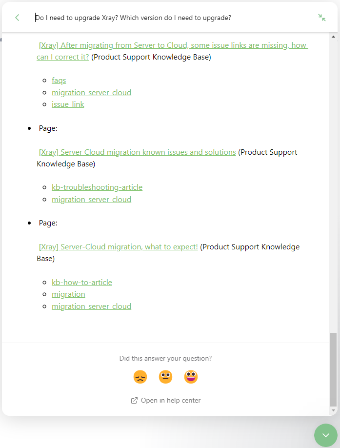Viewport: 340px width, 448px height.
Task: Open the migration label link
Action: coord(68,294)
